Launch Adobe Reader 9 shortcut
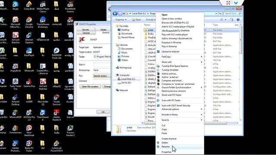The height and width of the screenshot is (155, 276). pyautogui.click(x=56, y=115)
